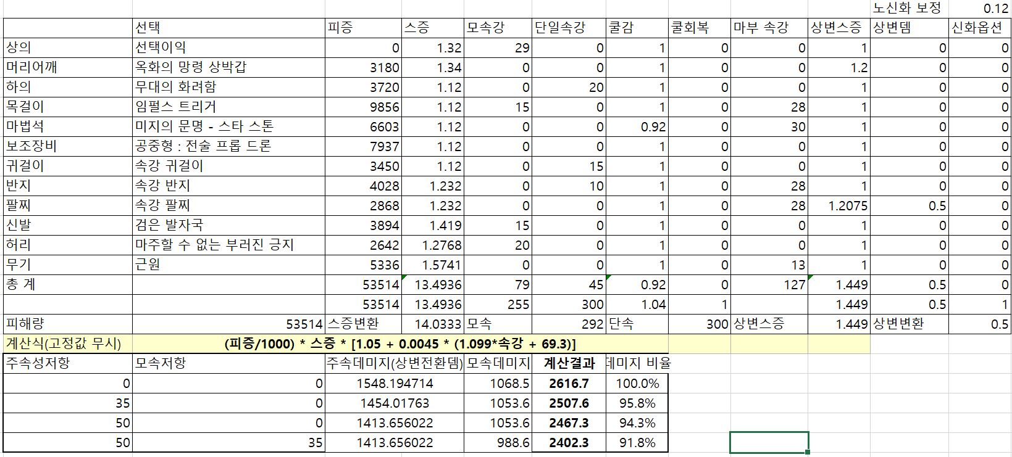Click the 마부 속강 header cell
Image resolution: width=1012 pixels, height=457 pixels.
coord(768,28)
